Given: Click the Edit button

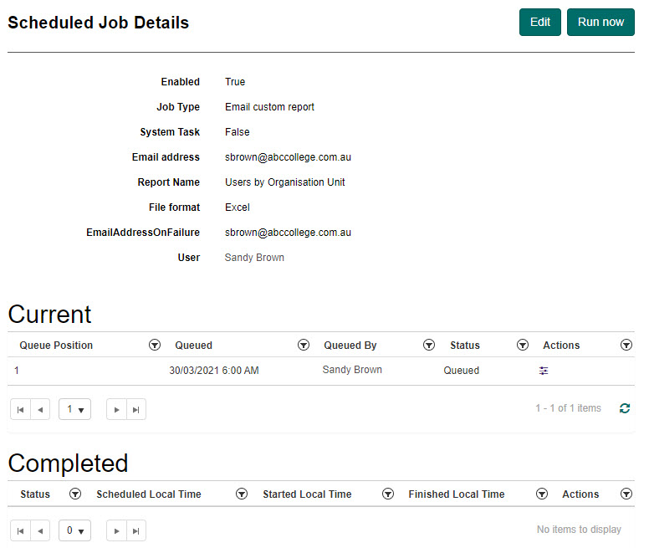Looking at the screenshot, I should point(539,22).
